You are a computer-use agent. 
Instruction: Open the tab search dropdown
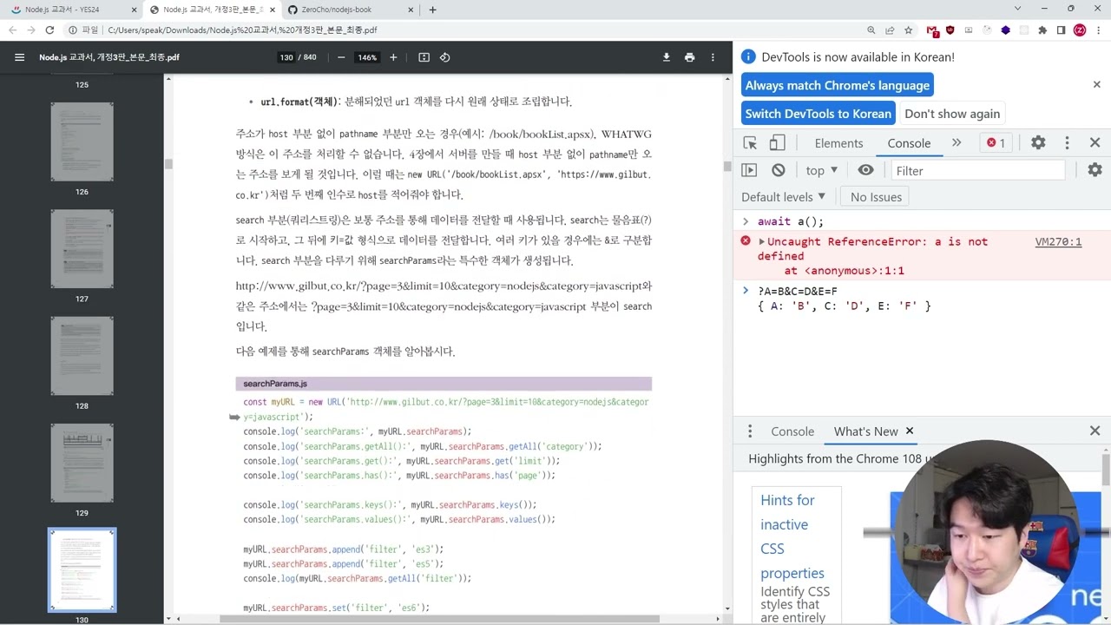(x=1017, y=9)
